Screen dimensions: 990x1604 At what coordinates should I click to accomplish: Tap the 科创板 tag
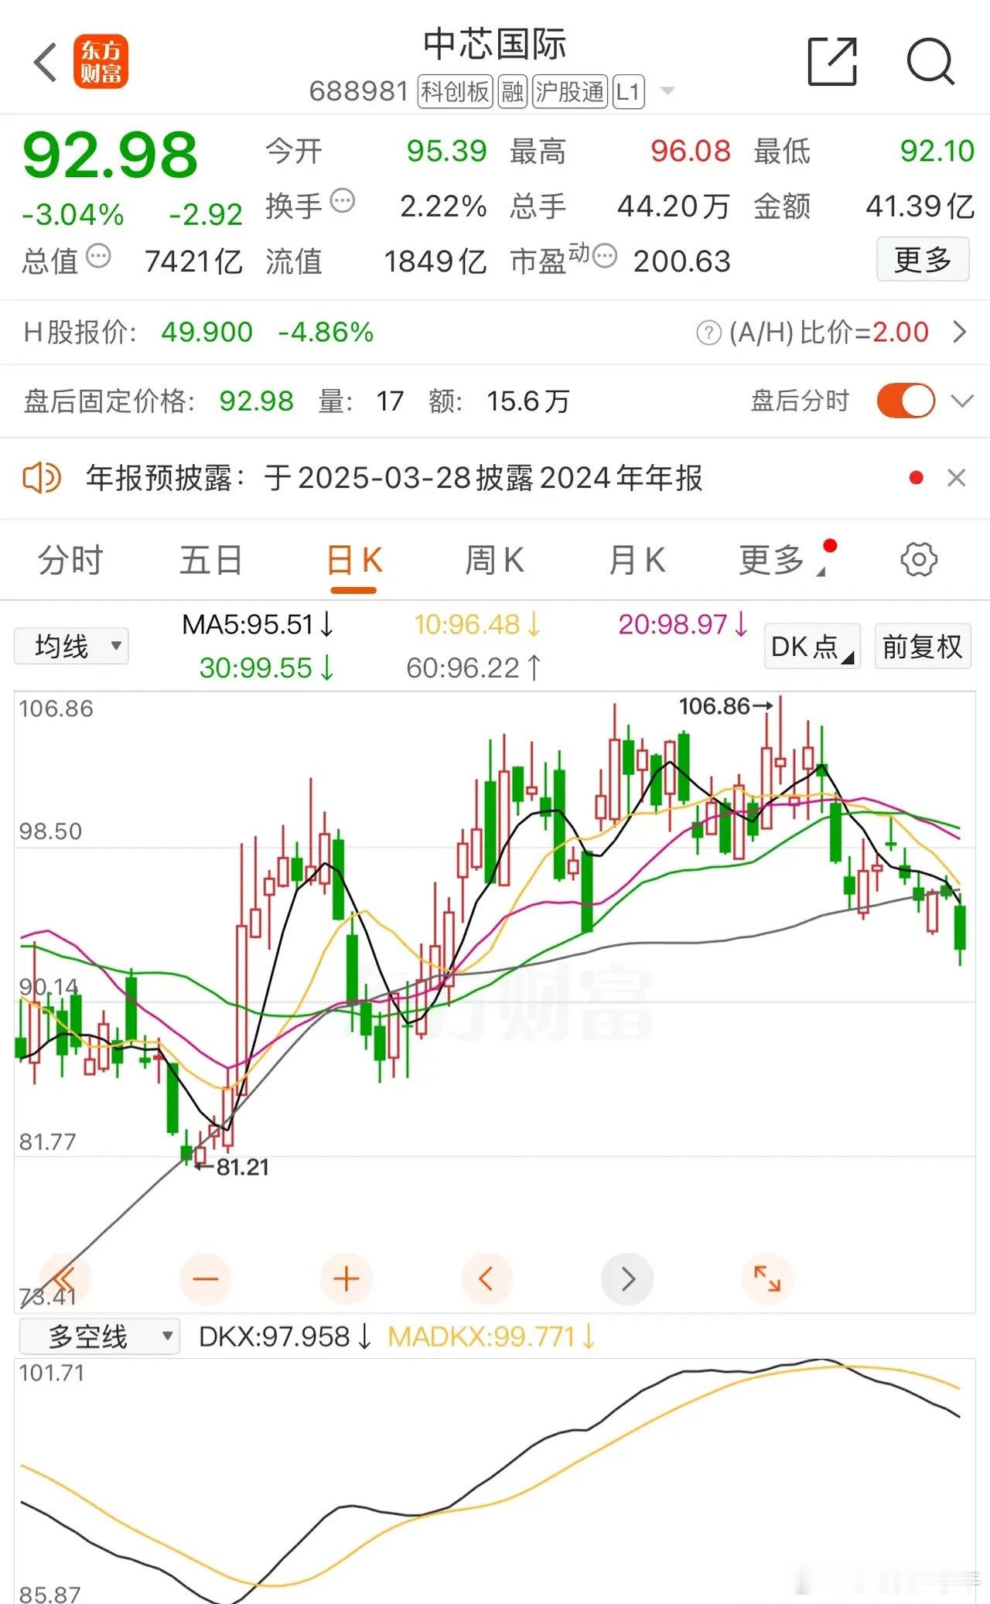click(455, 91)
